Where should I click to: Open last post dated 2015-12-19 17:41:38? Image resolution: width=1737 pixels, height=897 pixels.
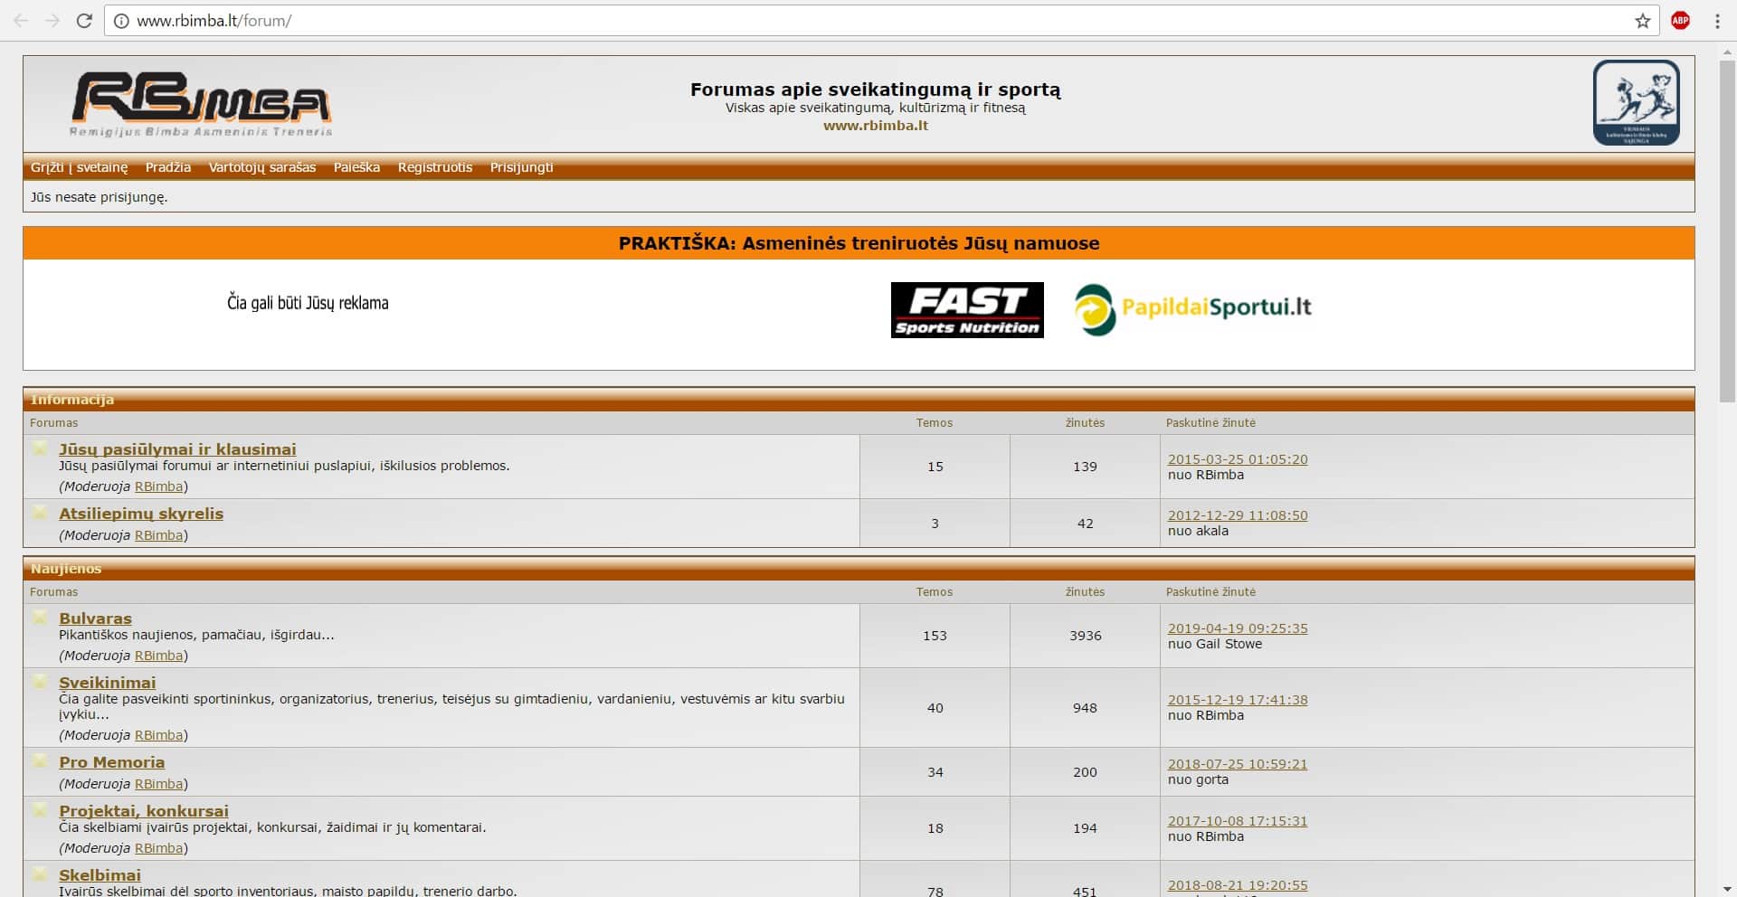[1238, 700]
